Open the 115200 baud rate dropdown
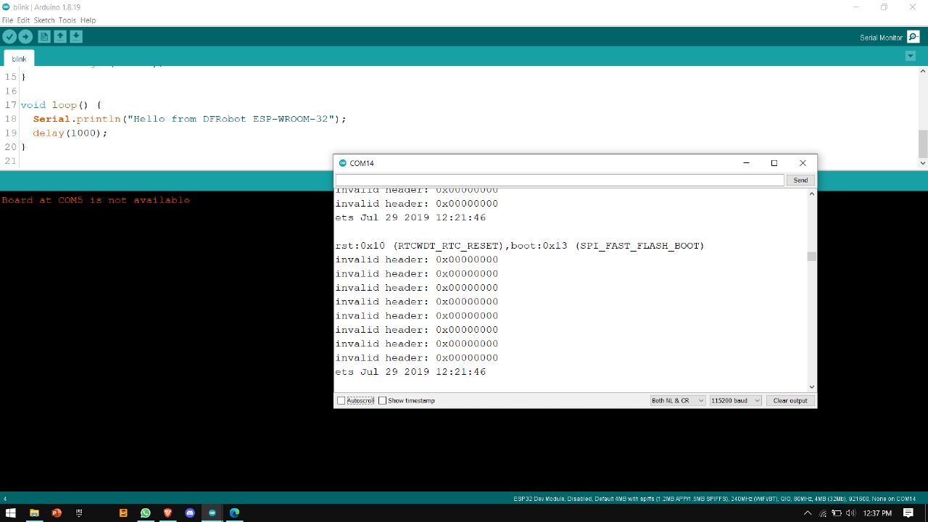 [735, 400]
